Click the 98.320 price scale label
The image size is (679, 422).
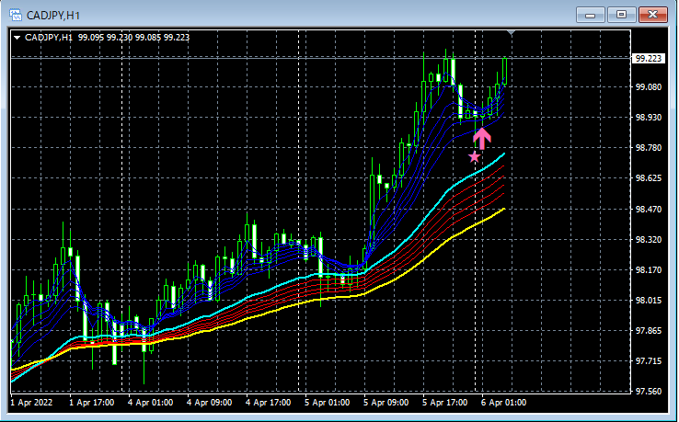(649, 239)
